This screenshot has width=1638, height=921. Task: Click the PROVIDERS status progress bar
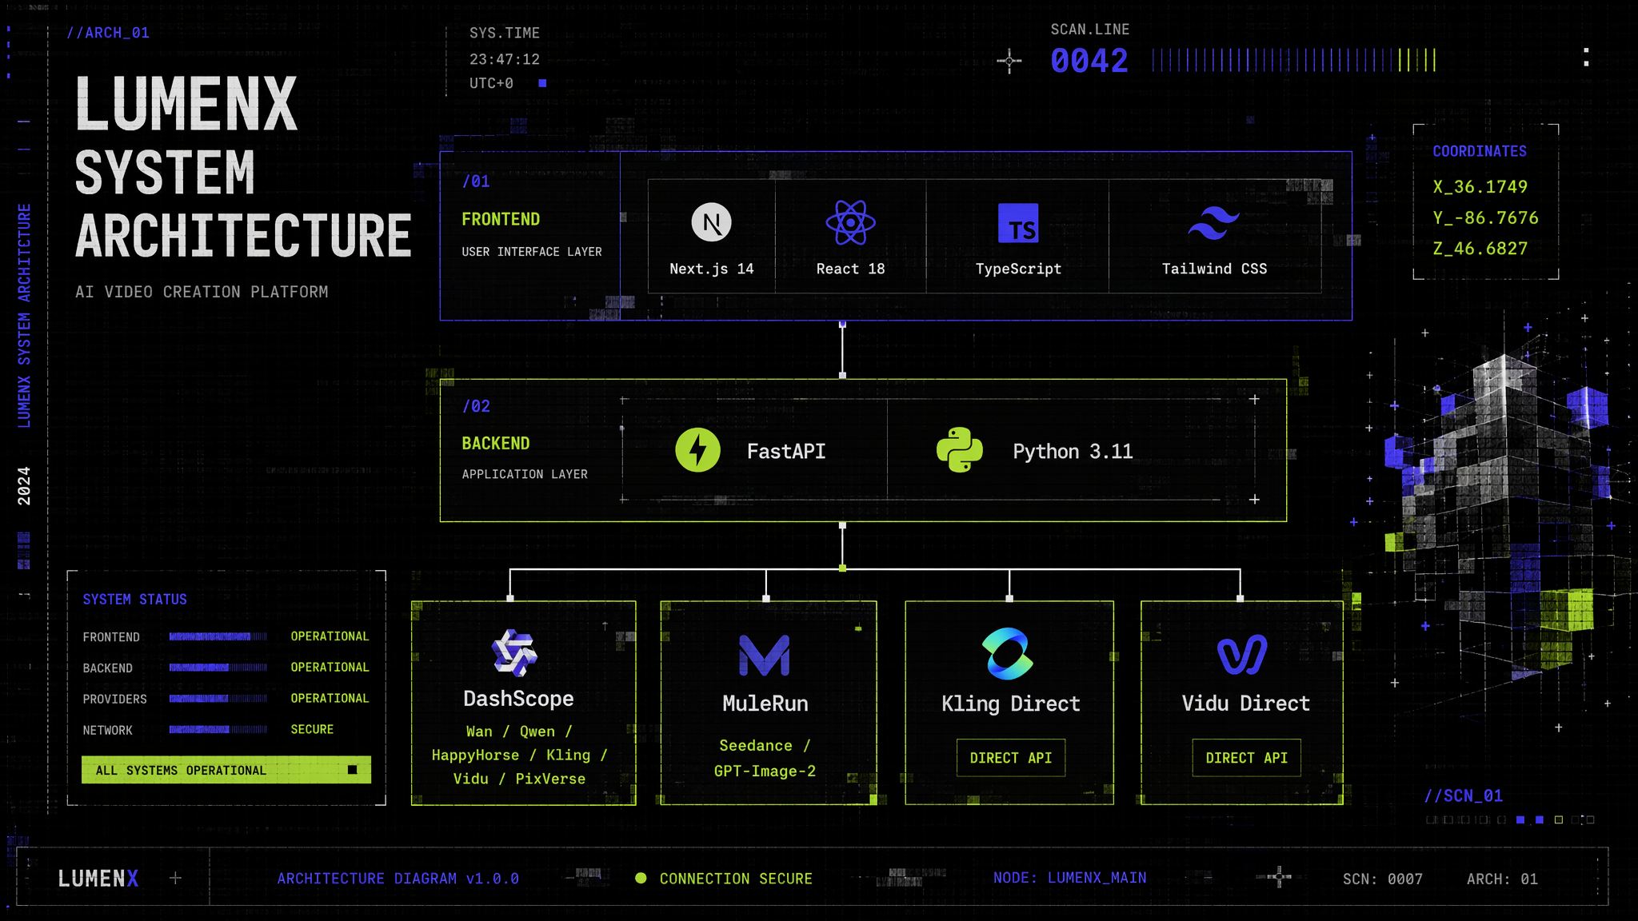(218, 698)
